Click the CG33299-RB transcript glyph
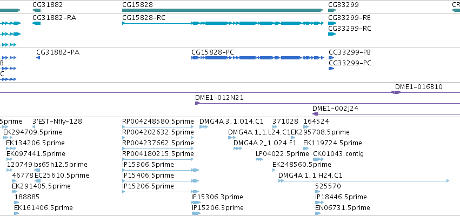This screenshot has height=216, width=460. [x=332, y=23]
